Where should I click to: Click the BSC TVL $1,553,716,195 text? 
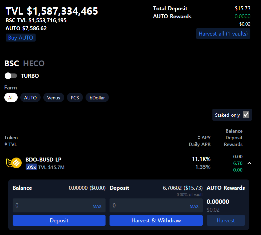(x=36, y=20)
